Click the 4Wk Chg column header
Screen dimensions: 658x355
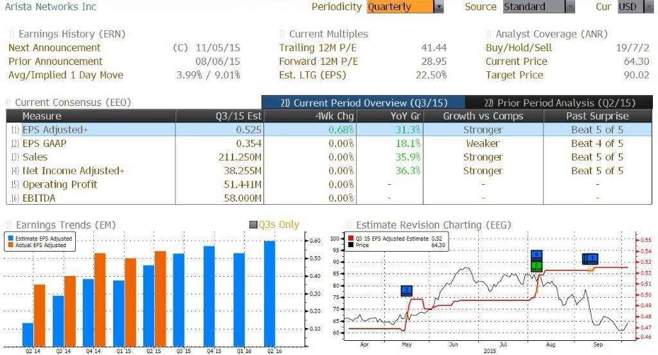(310, 116)
